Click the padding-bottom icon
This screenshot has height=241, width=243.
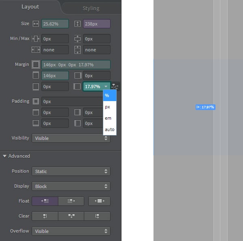pos(36,123)
